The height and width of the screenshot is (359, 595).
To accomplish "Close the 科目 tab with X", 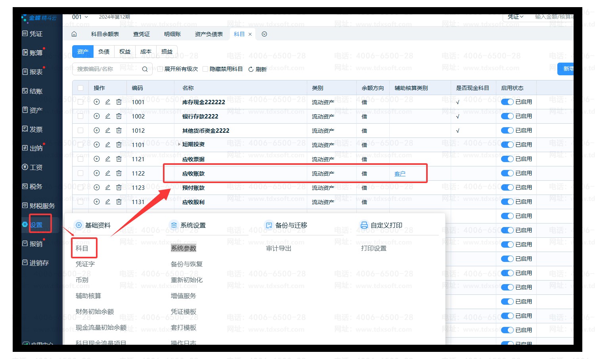I will click(250, 34).
